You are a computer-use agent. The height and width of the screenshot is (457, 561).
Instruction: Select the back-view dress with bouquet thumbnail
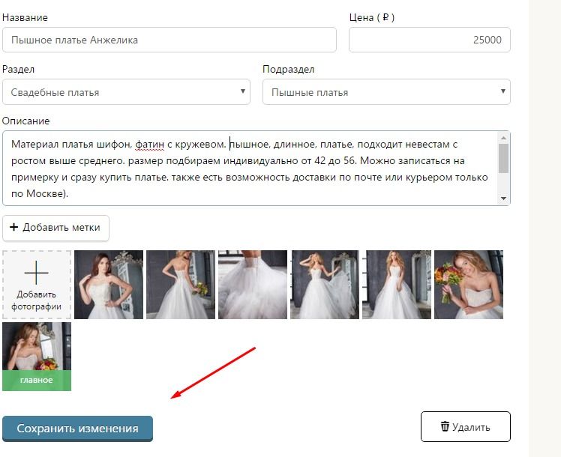point(181,285)
